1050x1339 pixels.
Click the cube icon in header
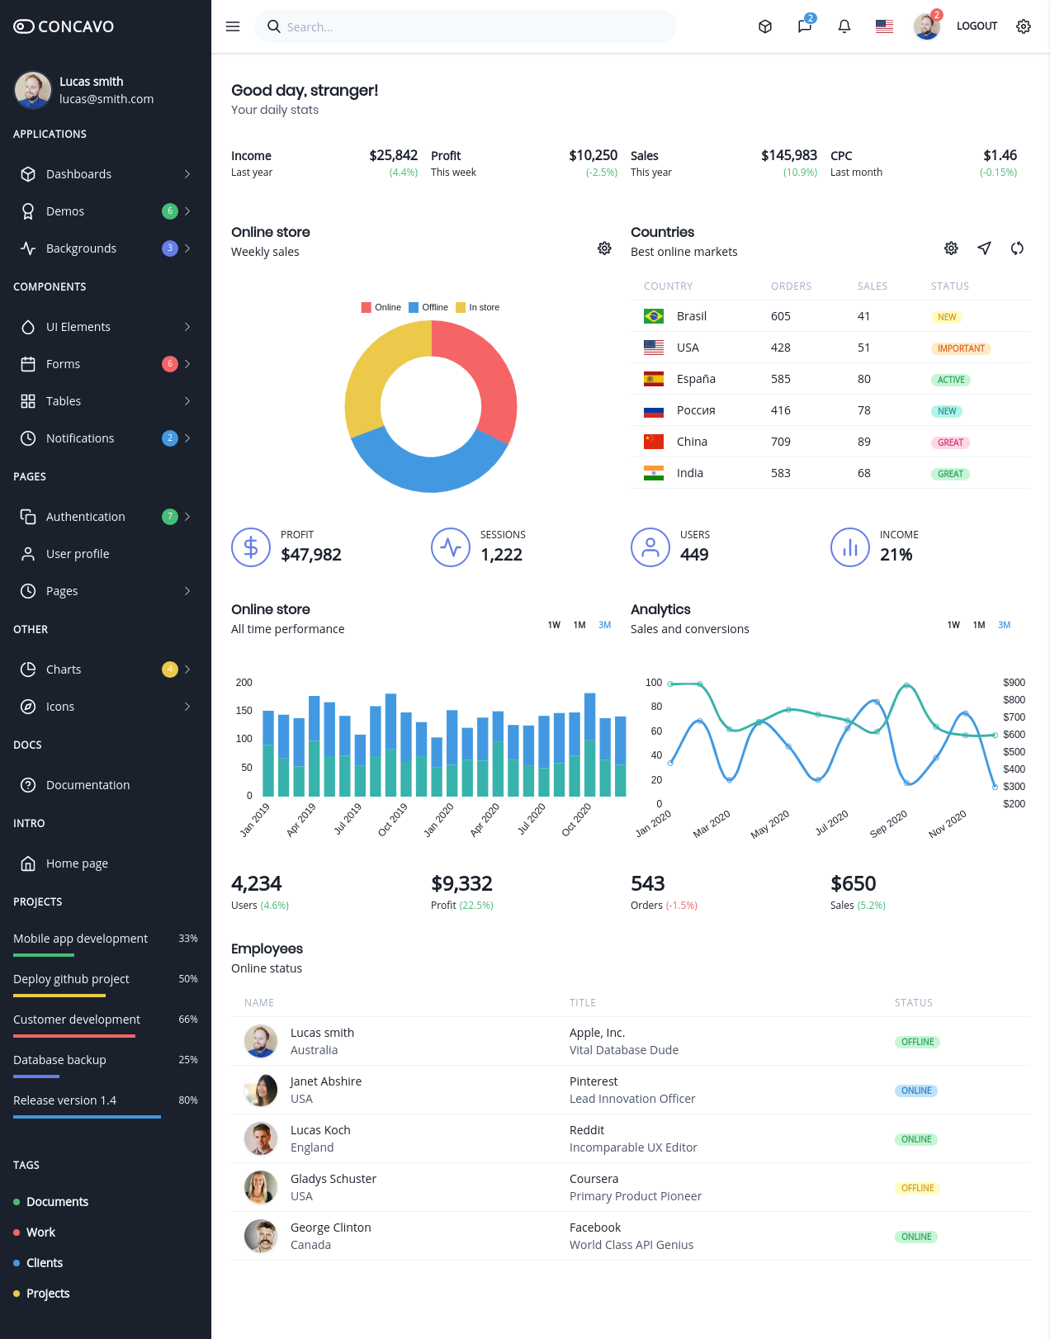coord(765,26)
